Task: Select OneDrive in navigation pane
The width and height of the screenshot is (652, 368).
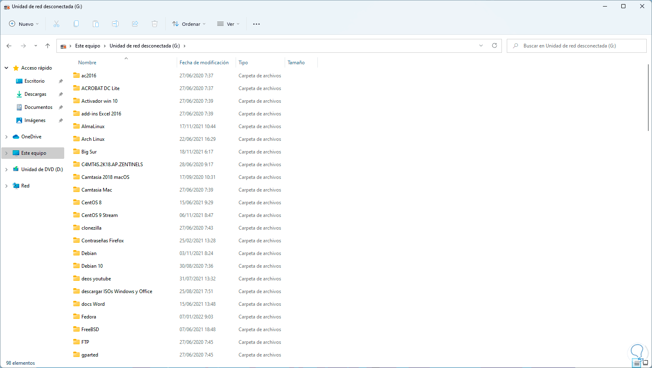Action: pyautogui.click(x=31, y=137)
